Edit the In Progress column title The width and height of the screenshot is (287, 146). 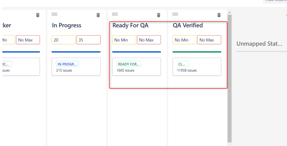click(67, 26)
